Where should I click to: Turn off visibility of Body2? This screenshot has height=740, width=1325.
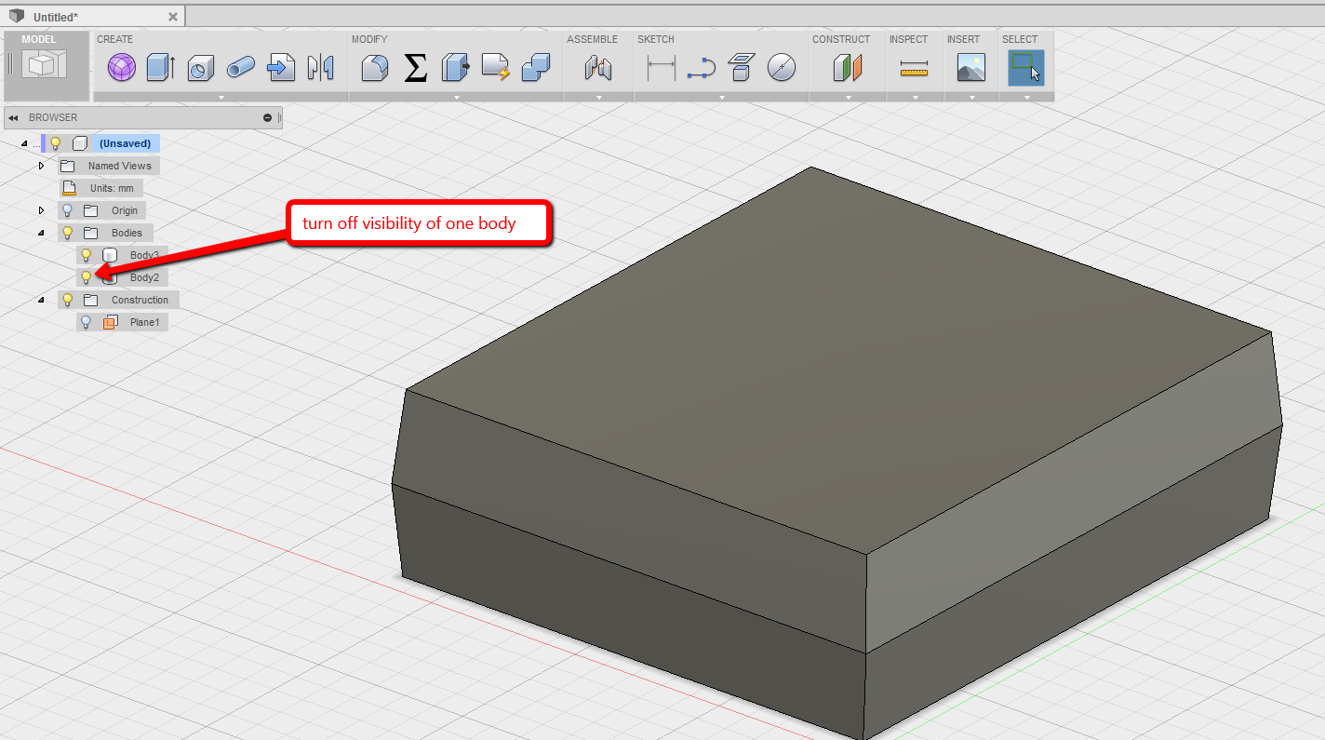coord(87,276)
